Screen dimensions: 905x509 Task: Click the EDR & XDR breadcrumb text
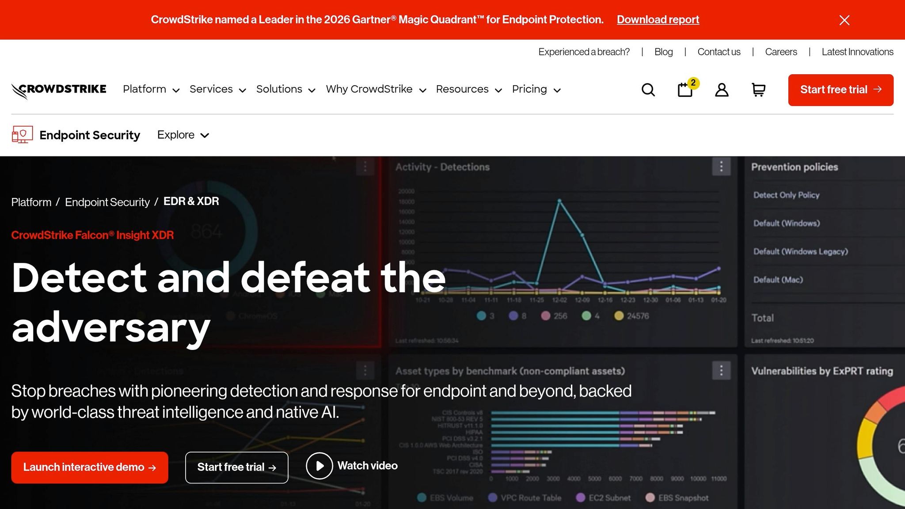[191, 201]
